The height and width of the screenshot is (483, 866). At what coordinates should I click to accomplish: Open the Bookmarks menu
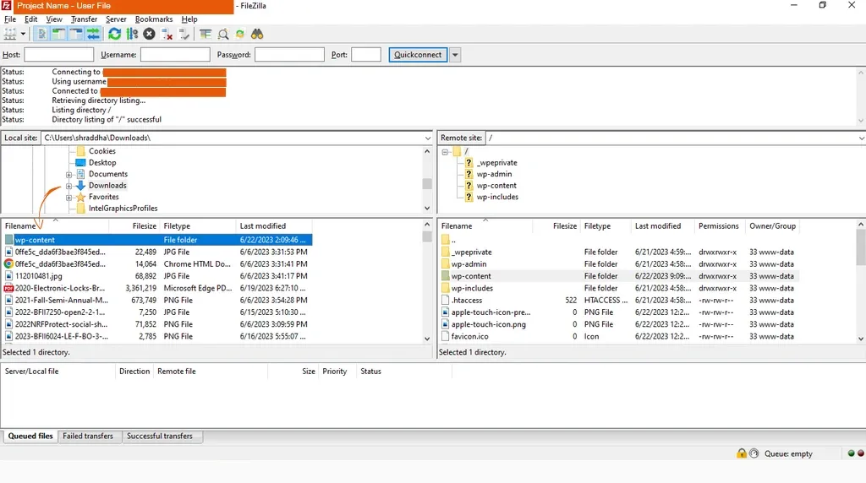[154, 19]
